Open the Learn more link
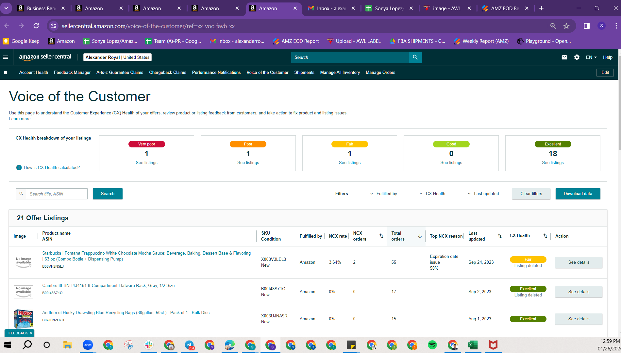Image resolution: width=621 pixels, height=353 pixels. click(20, 119)
